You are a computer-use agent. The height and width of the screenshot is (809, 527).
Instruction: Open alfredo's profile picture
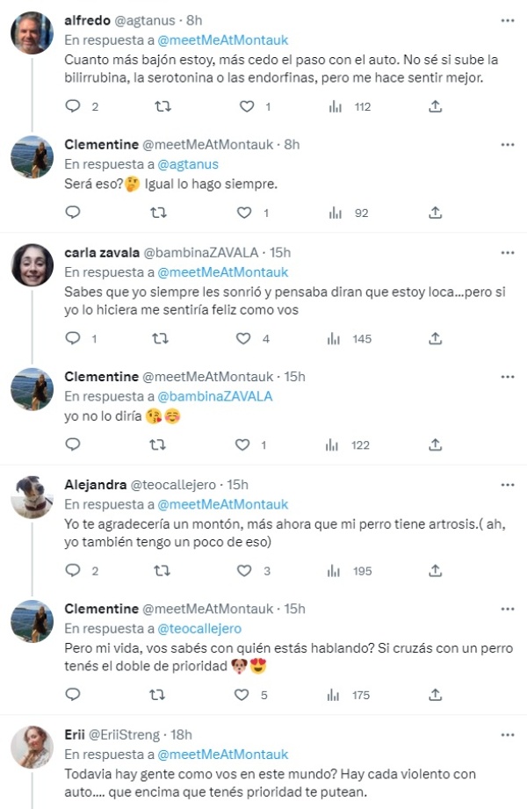tap(32, 34)
